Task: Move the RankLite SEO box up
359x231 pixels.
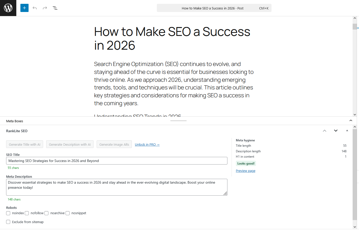Action: coord(325,131)
